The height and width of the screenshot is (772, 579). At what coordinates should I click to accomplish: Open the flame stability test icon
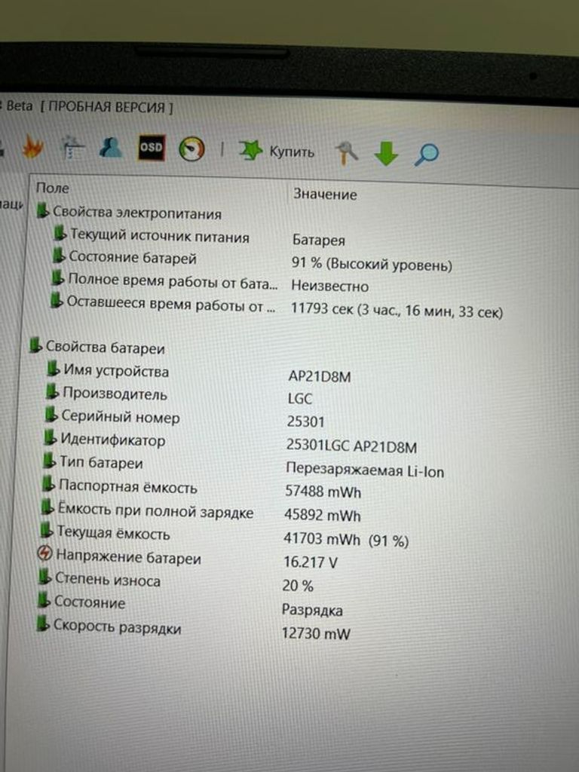[32, 146]
